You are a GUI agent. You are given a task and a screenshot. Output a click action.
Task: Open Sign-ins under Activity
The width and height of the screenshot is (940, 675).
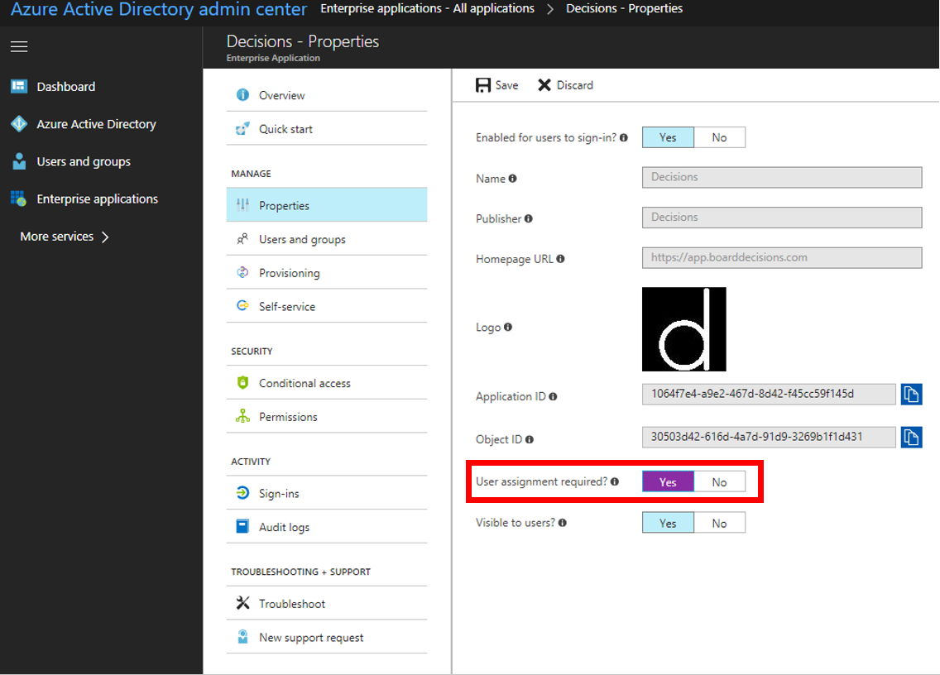[x=327, y=493]
